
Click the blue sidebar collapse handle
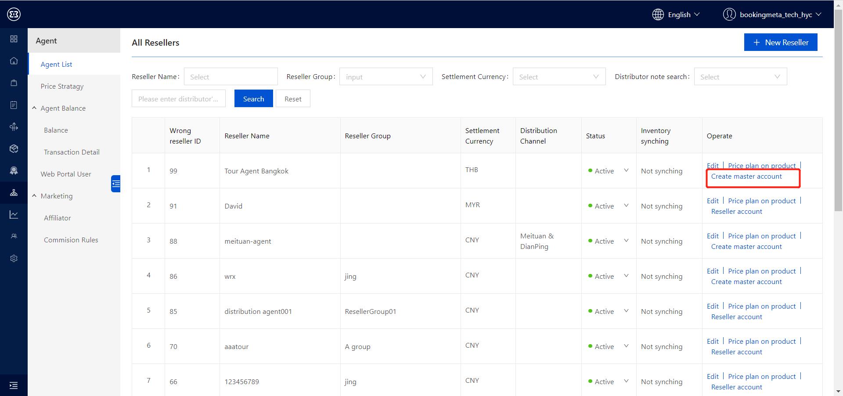pyautogui.click(x=115, y=184)
